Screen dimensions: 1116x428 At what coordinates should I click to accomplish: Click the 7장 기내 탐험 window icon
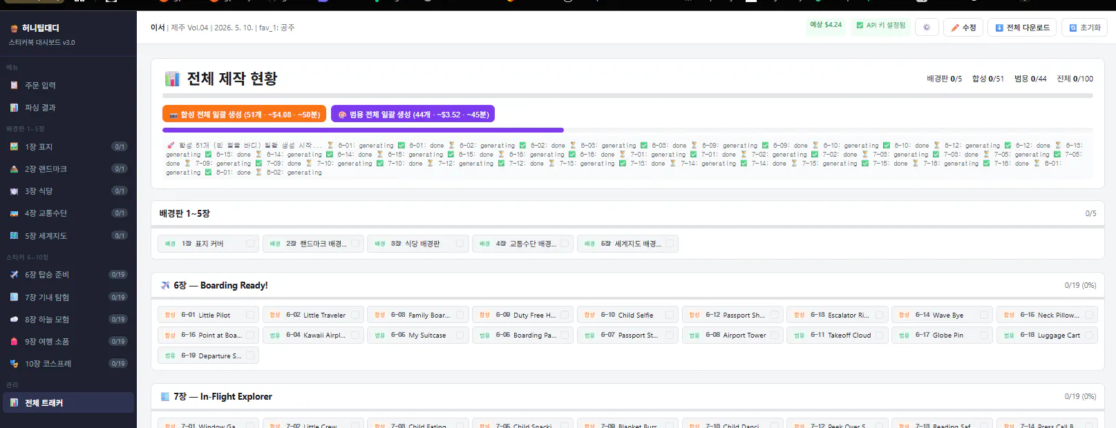pos(14,298)
